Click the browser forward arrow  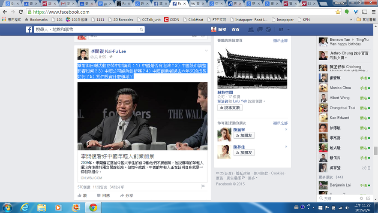click(x=13, y=12)
